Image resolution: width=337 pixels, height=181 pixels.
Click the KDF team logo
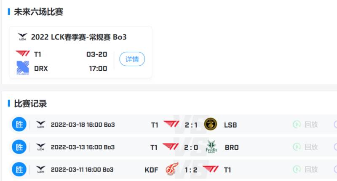[x=171, y=170]
